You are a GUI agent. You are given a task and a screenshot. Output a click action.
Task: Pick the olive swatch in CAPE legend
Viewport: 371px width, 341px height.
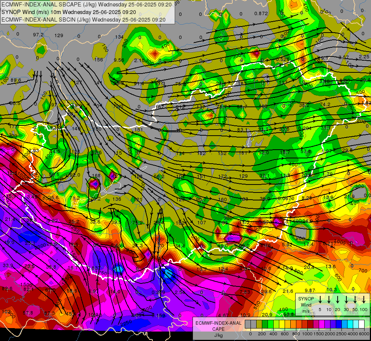(x=259, y=324)
